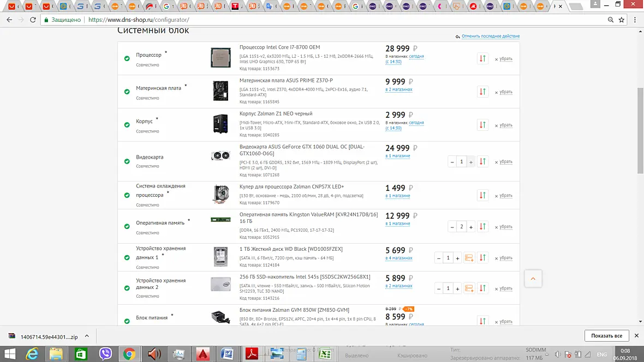
Task: Open Chrome three-dot menu
Action: click(x=635, y=20)
